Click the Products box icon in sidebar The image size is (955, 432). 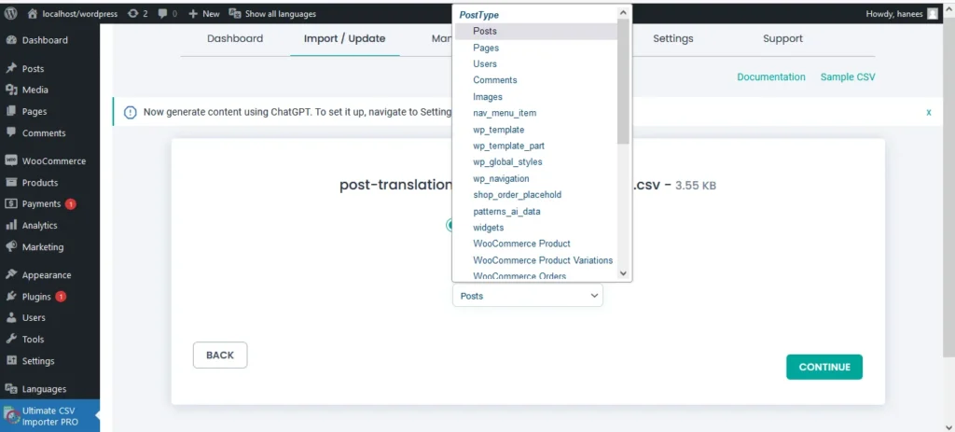click(11, 182)
